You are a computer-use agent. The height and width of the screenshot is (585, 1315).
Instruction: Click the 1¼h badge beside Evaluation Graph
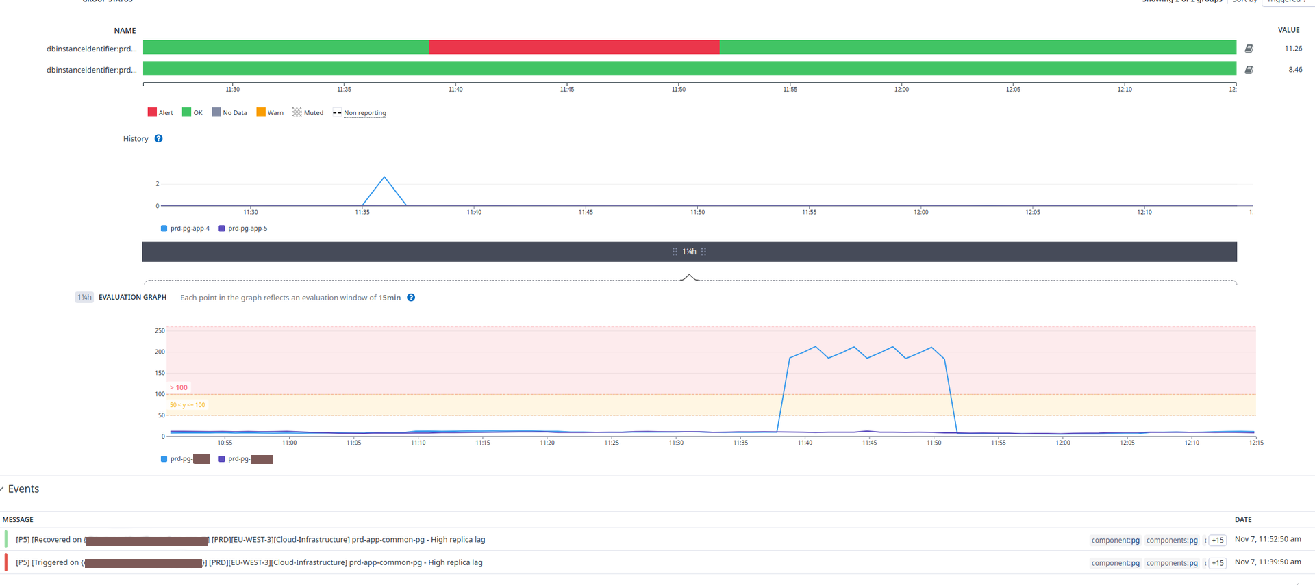[84, 297]
